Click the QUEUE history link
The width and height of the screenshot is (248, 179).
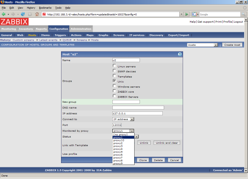pyautogui.click(x=67, y=40)
